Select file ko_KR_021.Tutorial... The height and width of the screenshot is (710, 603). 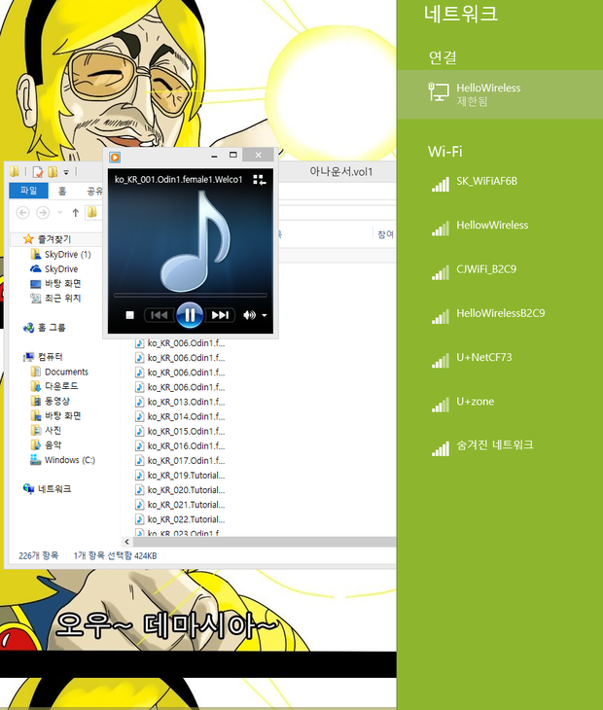tap(186, 505)
